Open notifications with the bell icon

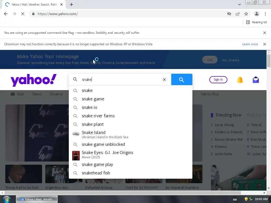(x=240, y=80)
